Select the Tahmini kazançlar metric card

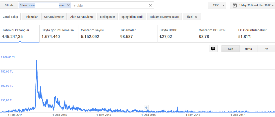[20, 33]
